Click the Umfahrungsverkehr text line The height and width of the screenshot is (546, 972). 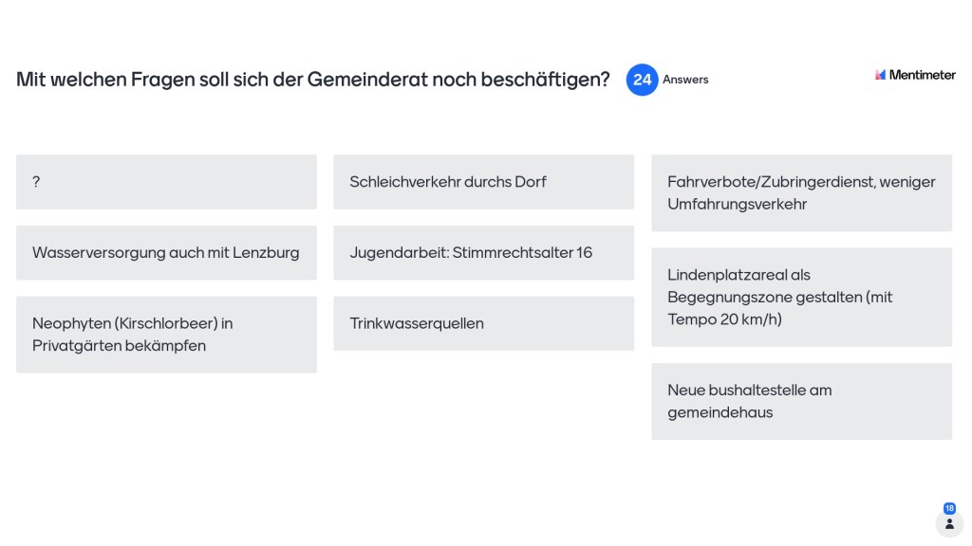pyautogui.click(x=737, y=205)
